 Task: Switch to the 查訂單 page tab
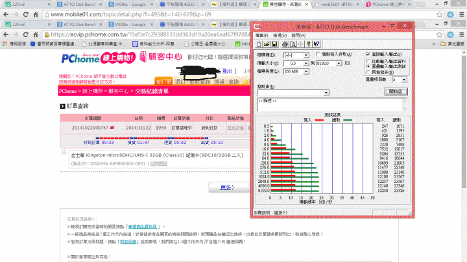(x=163, y=81)
